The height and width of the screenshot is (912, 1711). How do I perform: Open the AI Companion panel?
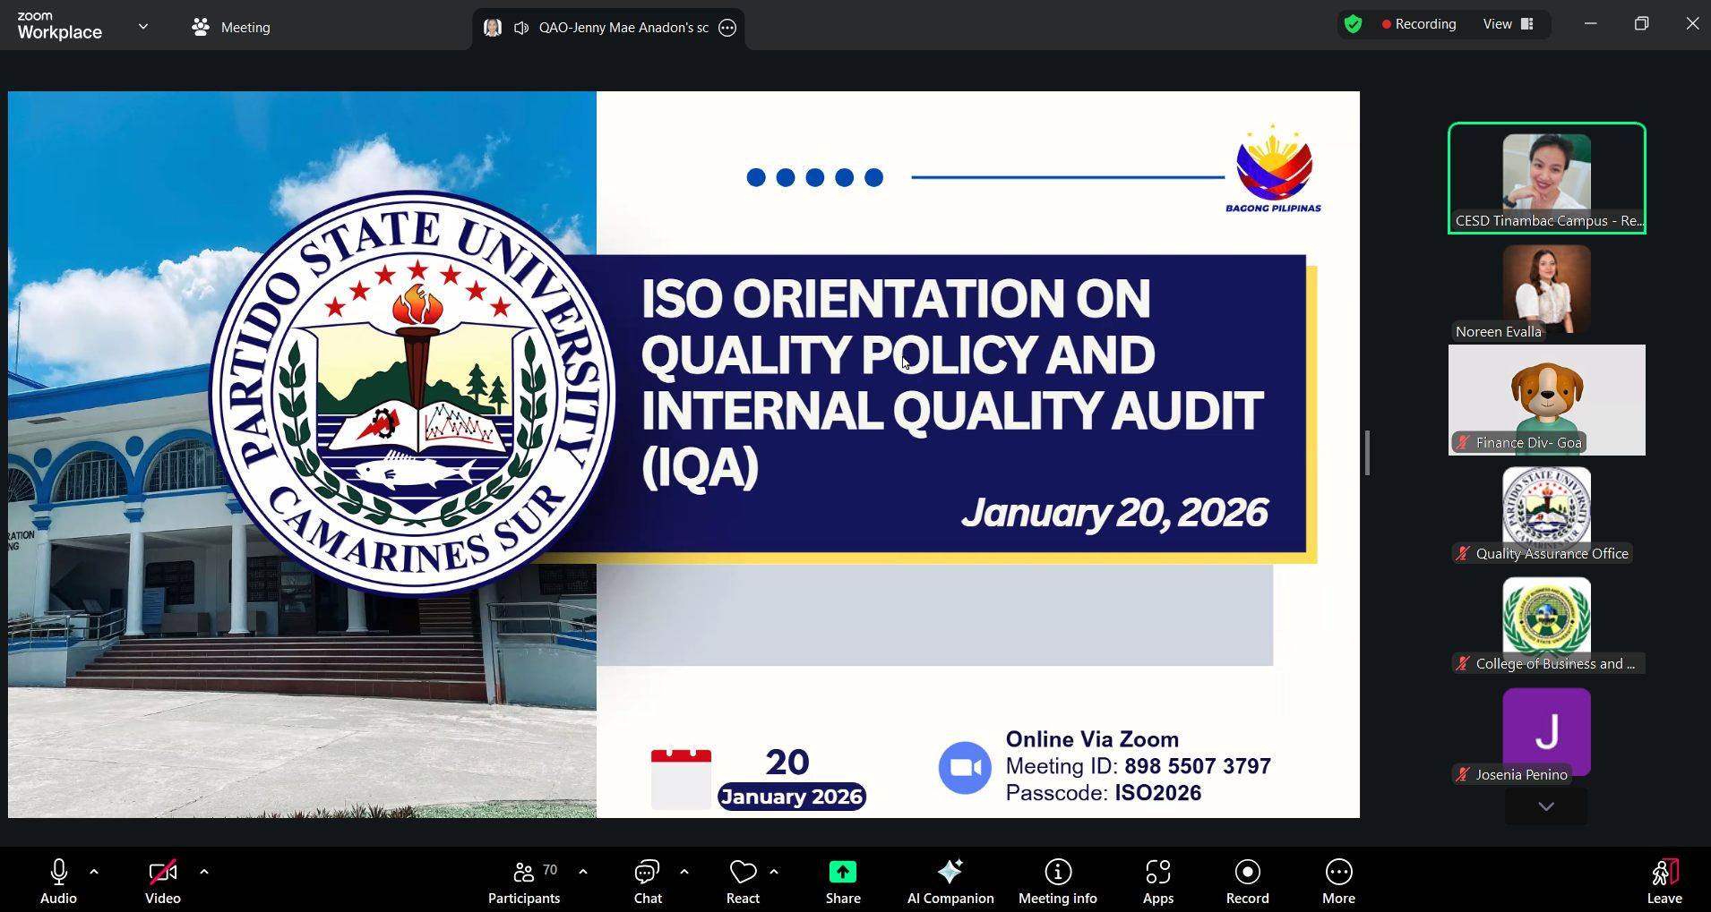coord(950,881)
